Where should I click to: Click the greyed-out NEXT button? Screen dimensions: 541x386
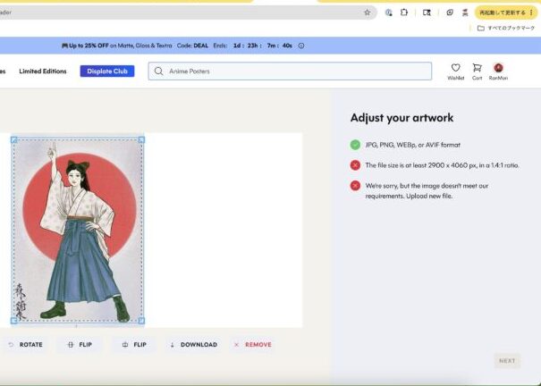click(x=507, y=360)
